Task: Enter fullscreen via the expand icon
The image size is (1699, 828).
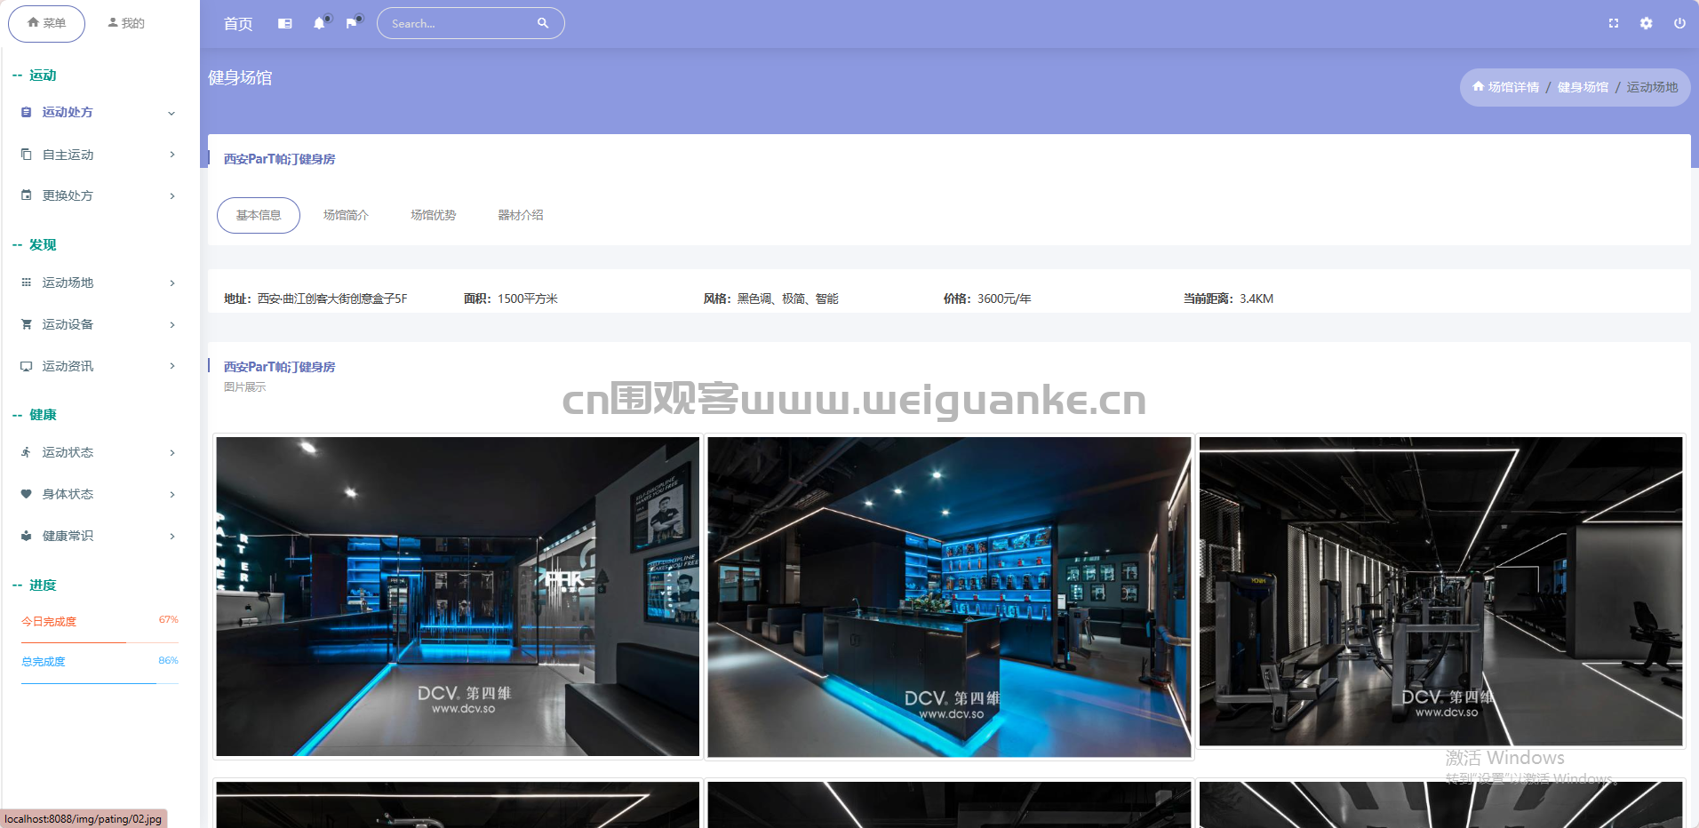Action: click(1614, 23)
